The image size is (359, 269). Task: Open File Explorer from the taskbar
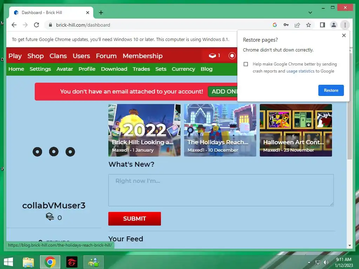[x=28, y=262]
